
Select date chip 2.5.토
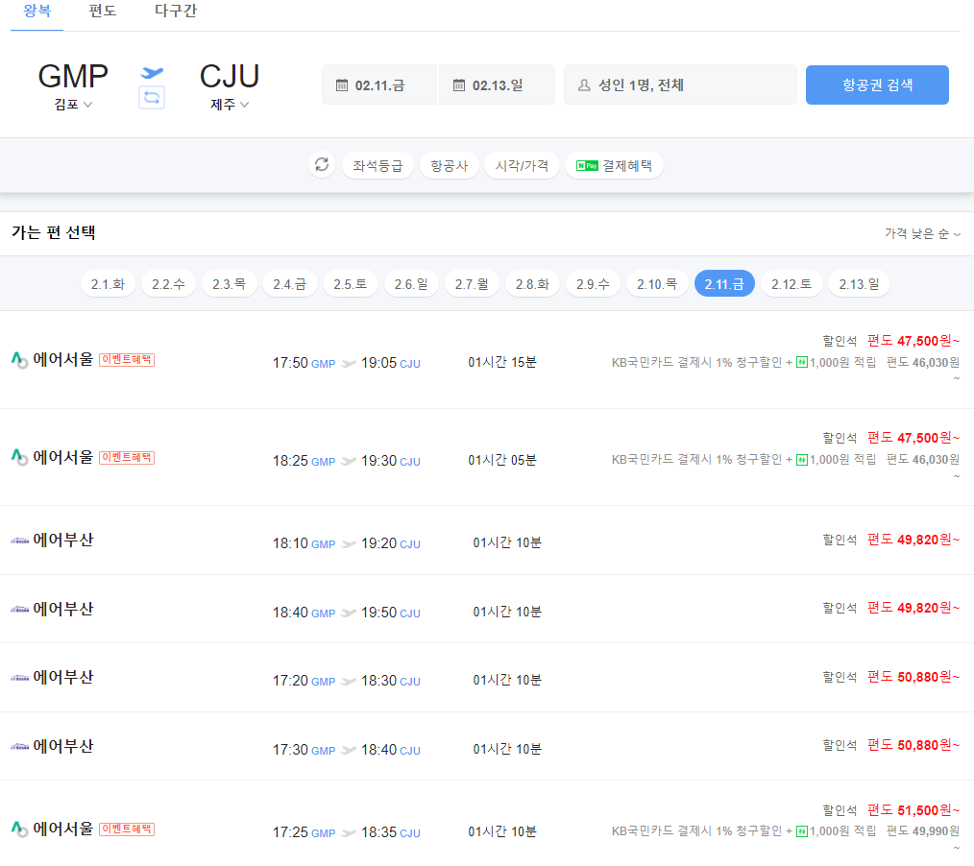pyautogui.click(x=351, y=284)
